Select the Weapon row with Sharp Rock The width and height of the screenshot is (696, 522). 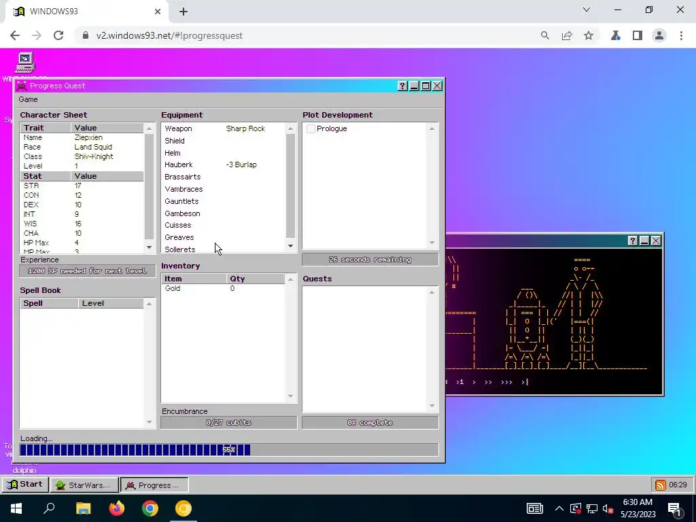coord(224,128)
